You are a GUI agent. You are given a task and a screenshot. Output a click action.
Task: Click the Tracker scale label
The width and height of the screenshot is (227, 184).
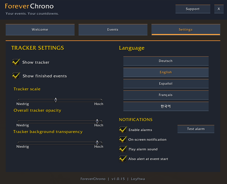point(27,89)
